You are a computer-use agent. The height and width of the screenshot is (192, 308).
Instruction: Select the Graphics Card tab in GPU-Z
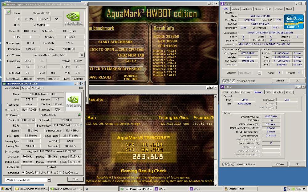coord(12,88)
